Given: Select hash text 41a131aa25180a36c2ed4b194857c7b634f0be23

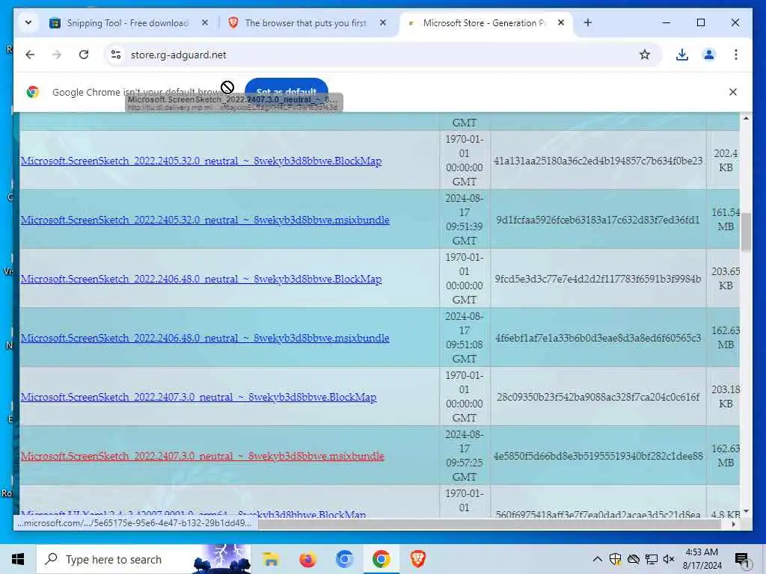Looking at the screenshot, I should (x=598, y=161).
